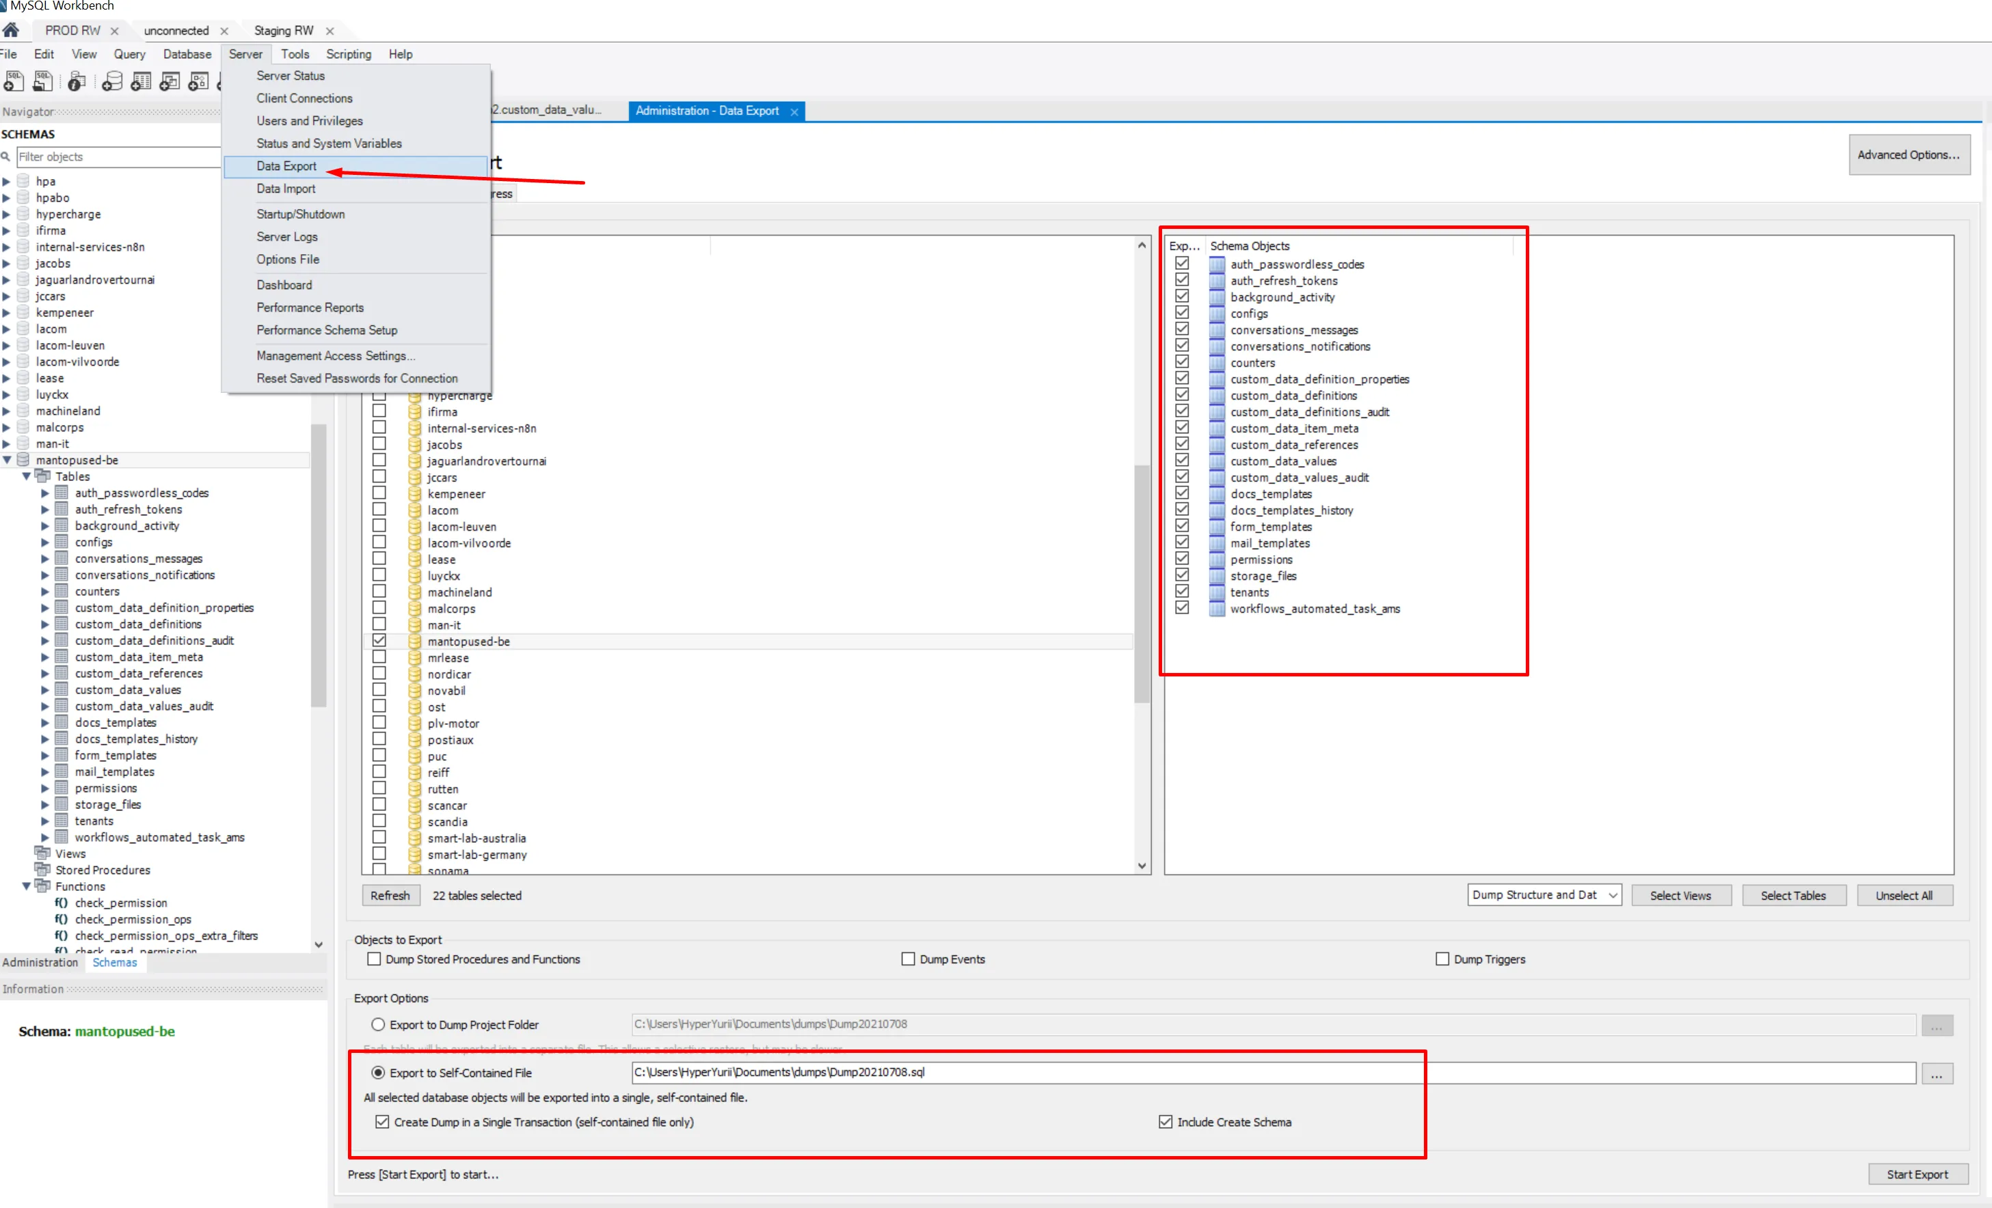Switch to the Administration navigator tab

click(x=40, y=962)
